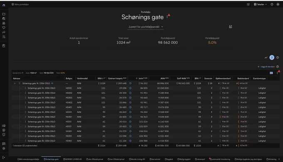Open the Tabeller dropdown in the top bar
The image size is (283, 162).
point(260,4)
